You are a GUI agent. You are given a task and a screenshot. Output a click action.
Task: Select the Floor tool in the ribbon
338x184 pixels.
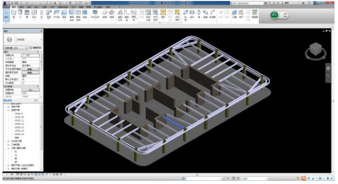pyautogui.click(x=64, y=14)
